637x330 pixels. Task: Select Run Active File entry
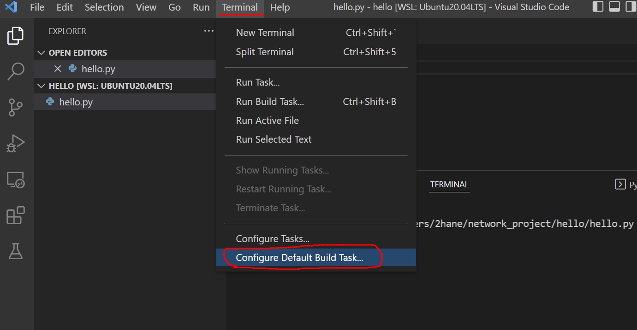pos(316,121)
